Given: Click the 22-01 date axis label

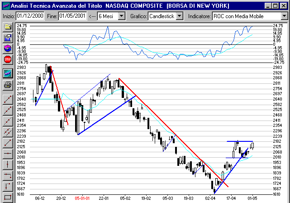Looking at the screenshot, I should 104,198.
